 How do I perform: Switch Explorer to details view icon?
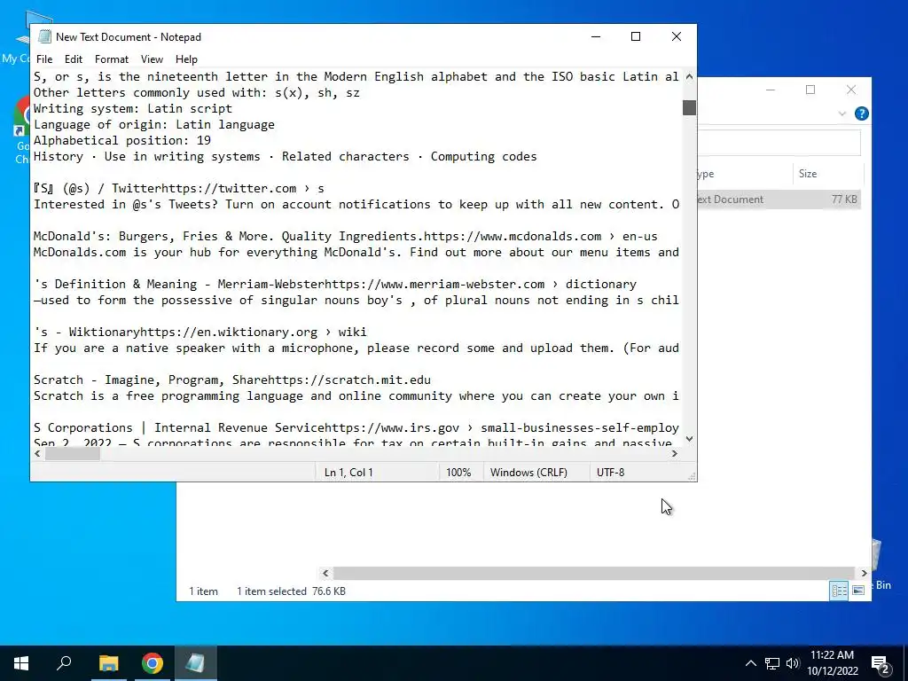(x=839, y=590)
